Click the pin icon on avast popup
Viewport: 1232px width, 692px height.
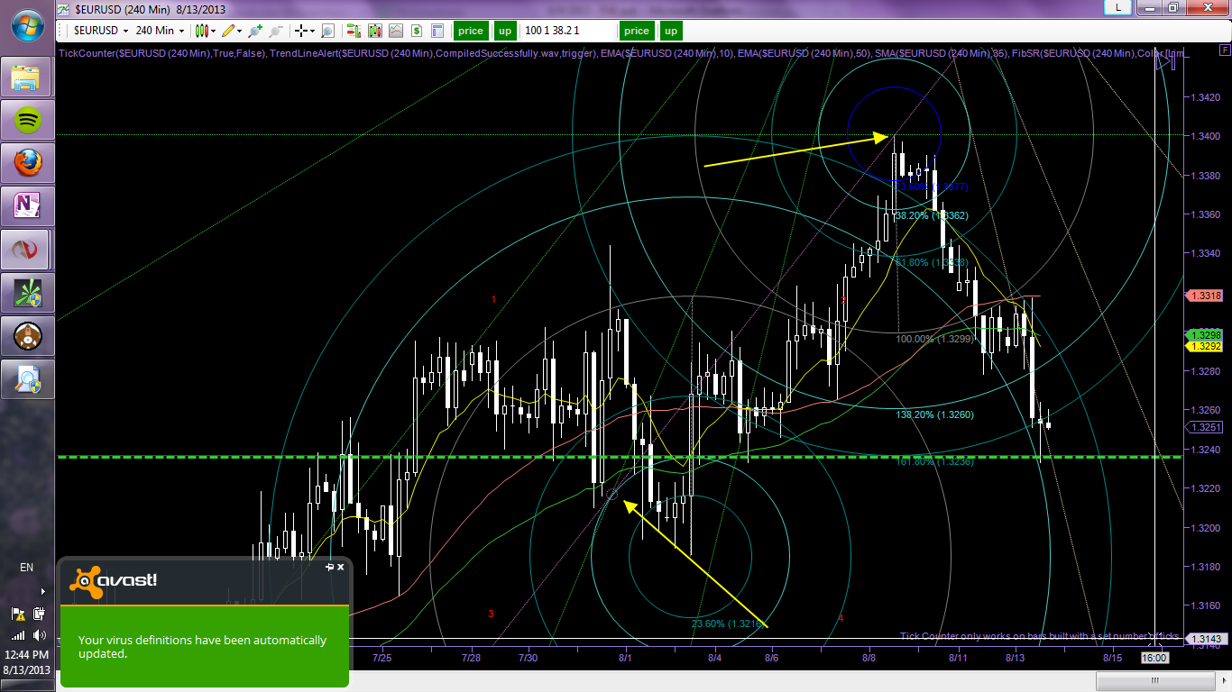pos(330,568)
